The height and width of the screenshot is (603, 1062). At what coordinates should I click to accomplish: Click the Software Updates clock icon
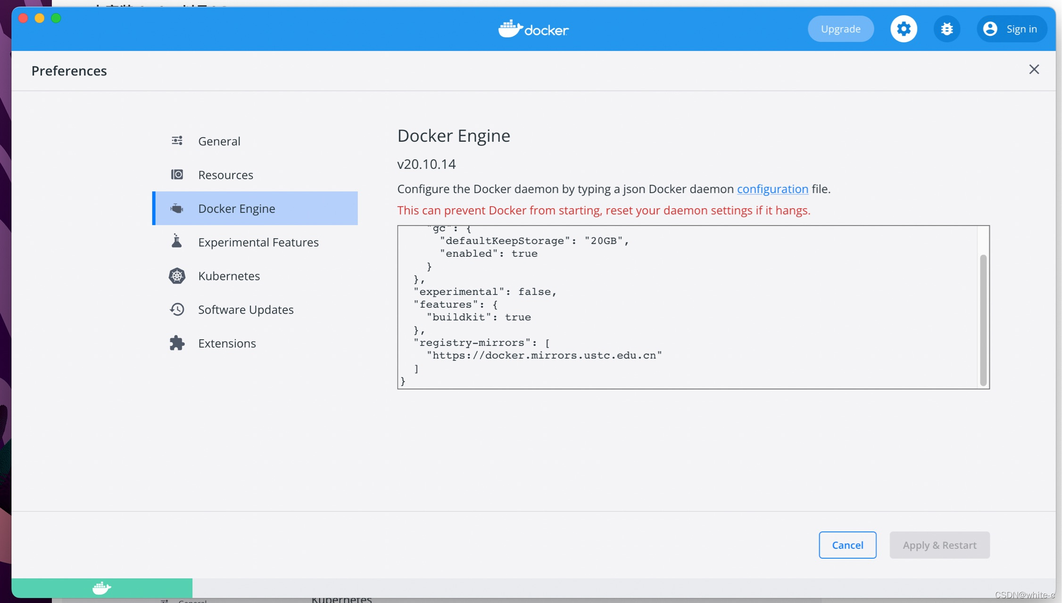177,310
